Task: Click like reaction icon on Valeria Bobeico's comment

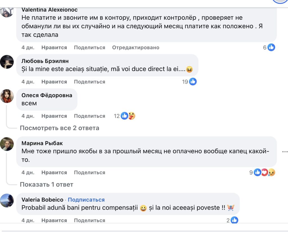Action: coord(235,220)
